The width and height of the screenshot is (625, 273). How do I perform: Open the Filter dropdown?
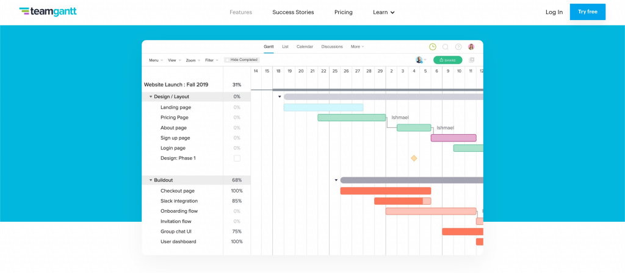click(212, 60)
